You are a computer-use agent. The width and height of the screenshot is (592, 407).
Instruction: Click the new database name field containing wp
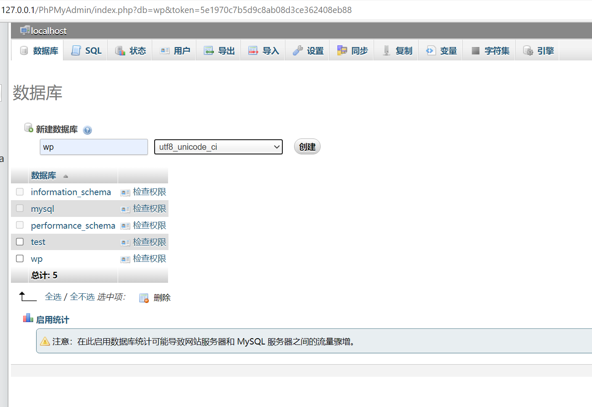click(x=94, y=147)
